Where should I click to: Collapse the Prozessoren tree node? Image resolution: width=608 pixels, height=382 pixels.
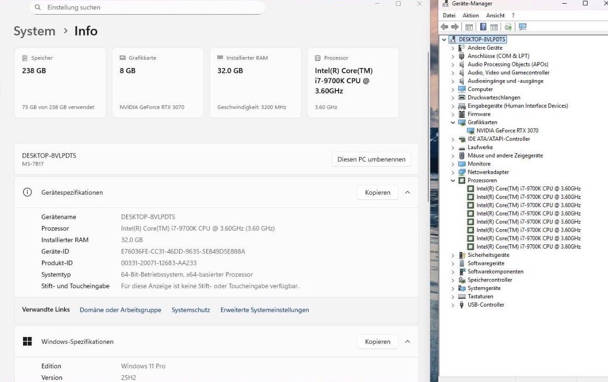453,181
